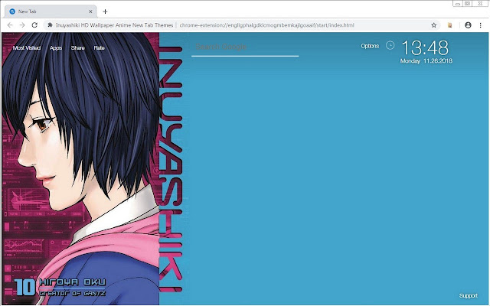Viewport: 490px width, 306px height.
Task: Select the New Tab browser tab
Action: (x=51, y=11)
